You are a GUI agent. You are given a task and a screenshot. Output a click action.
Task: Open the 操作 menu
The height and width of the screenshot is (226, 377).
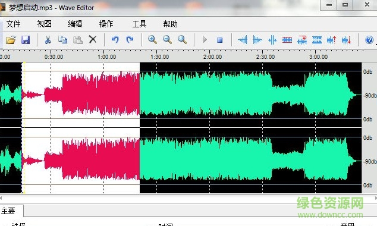[106, 24]
